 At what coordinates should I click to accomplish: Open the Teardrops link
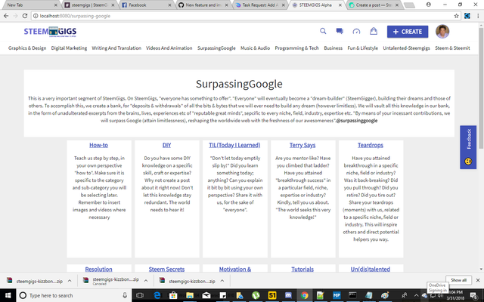point(371,145)
